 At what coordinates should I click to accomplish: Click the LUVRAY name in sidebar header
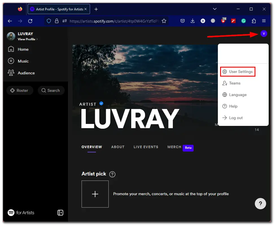click(x=25, y=34)
